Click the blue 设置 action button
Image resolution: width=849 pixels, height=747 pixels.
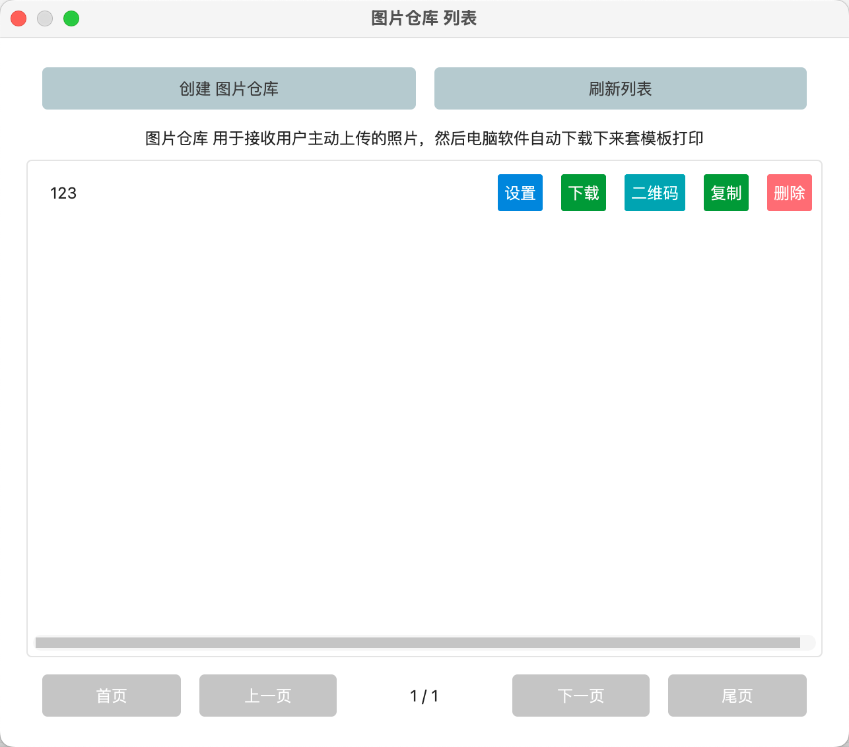[x=520, y=193]
